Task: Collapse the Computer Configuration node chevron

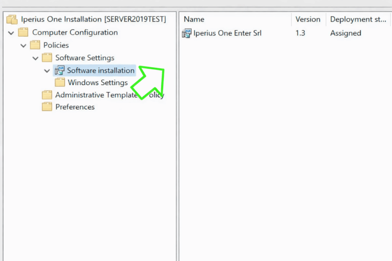Action: pos(11,33)
